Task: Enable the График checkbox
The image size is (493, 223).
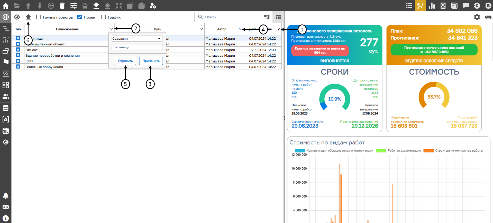Action: [x=103, y=17]
